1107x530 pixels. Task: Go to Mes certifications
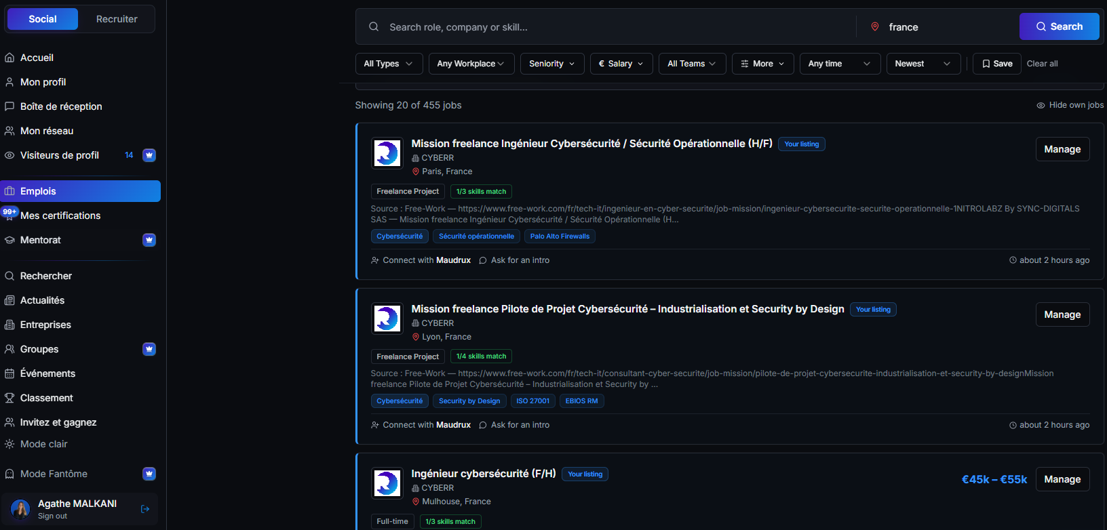click(60, 216)
